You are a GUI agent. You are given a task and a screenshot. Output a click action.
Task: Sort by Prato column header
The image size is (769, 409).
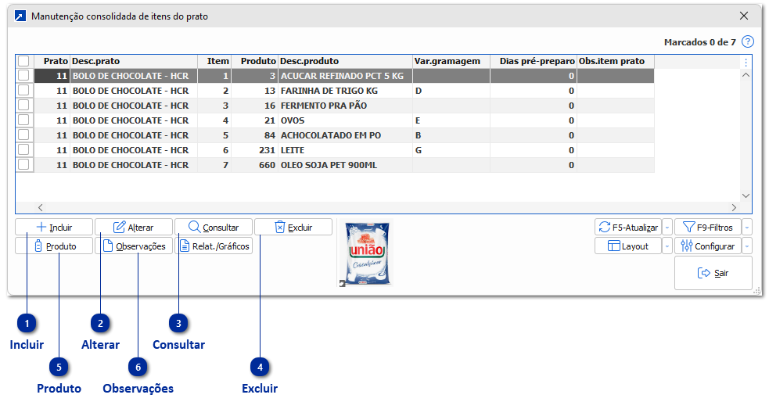[x=52, y=61]
